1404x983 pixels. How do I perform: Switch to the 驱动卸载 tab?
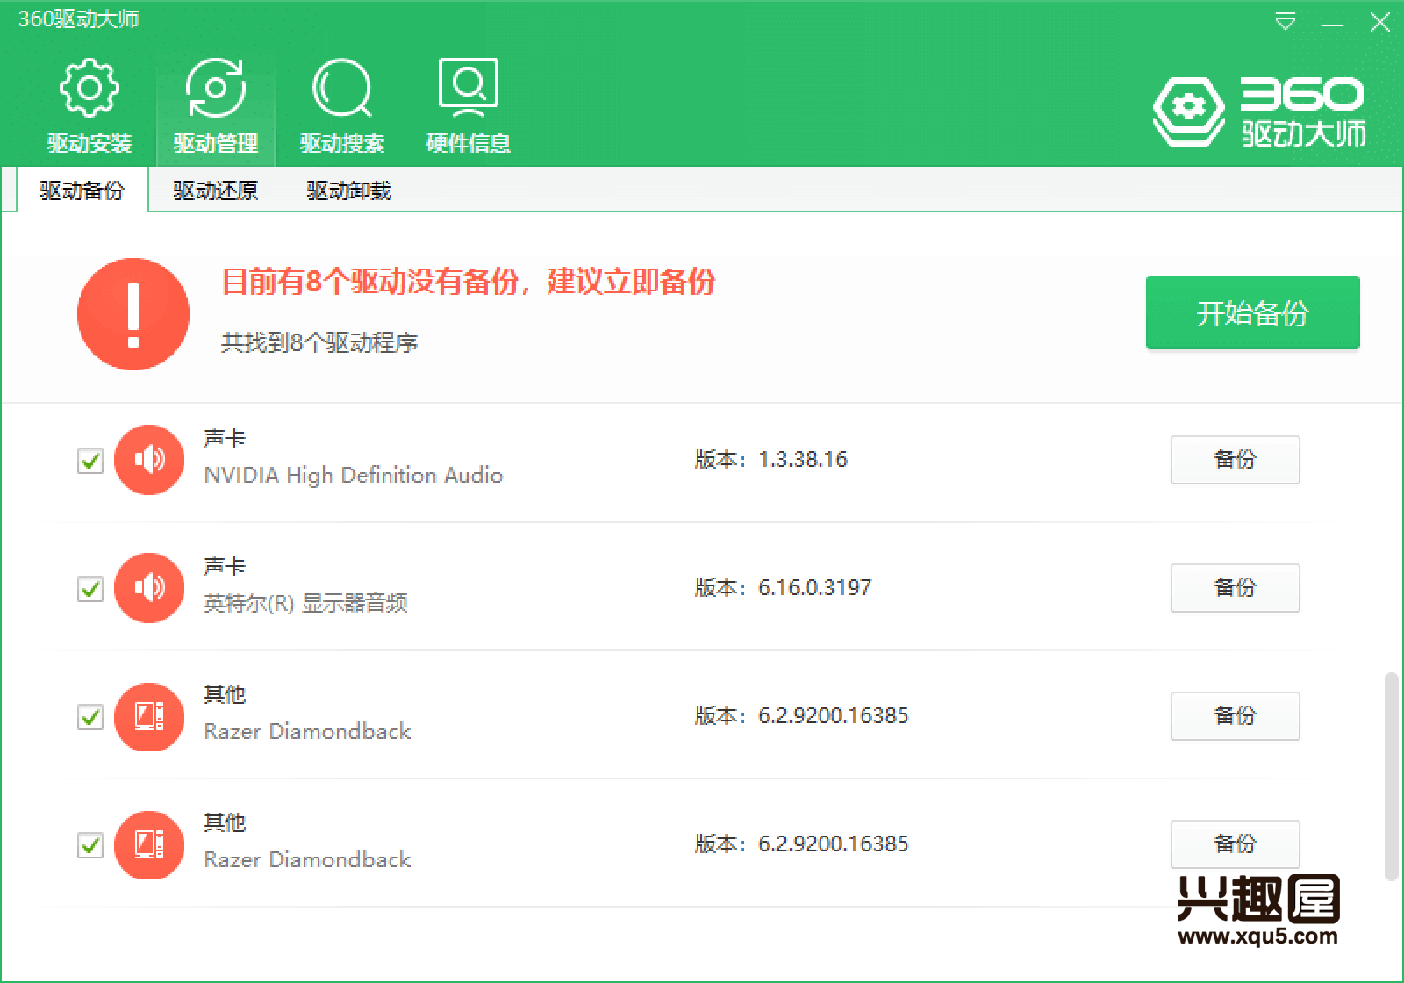349,190
